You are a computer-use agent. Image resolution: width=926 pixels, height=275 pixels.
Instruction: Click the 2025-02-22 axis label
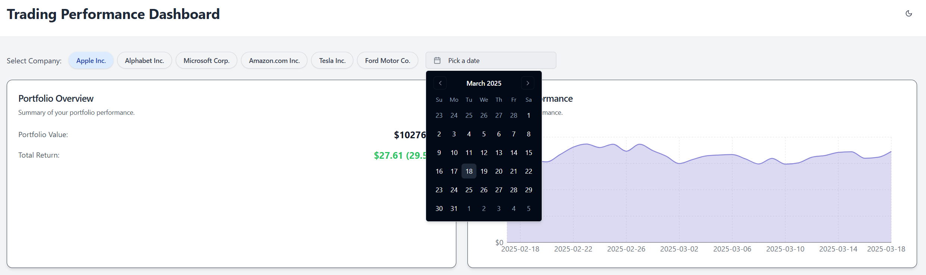click(573, 249)
